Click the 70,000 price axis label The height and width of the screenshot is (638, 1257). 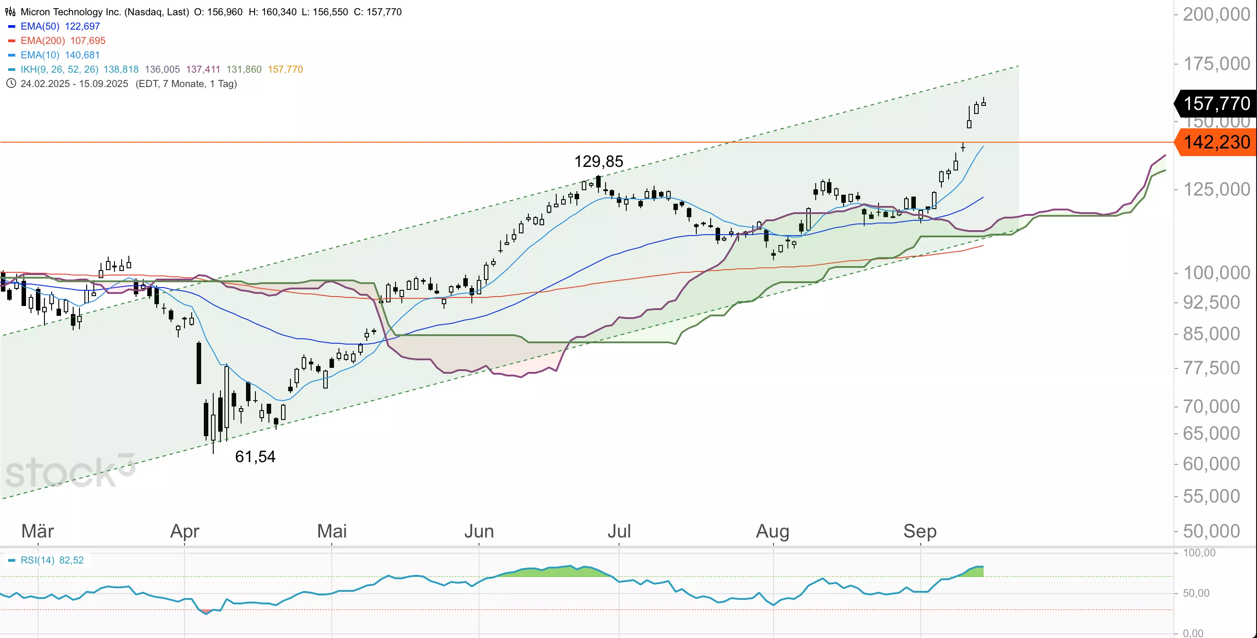coord(1211,406)
